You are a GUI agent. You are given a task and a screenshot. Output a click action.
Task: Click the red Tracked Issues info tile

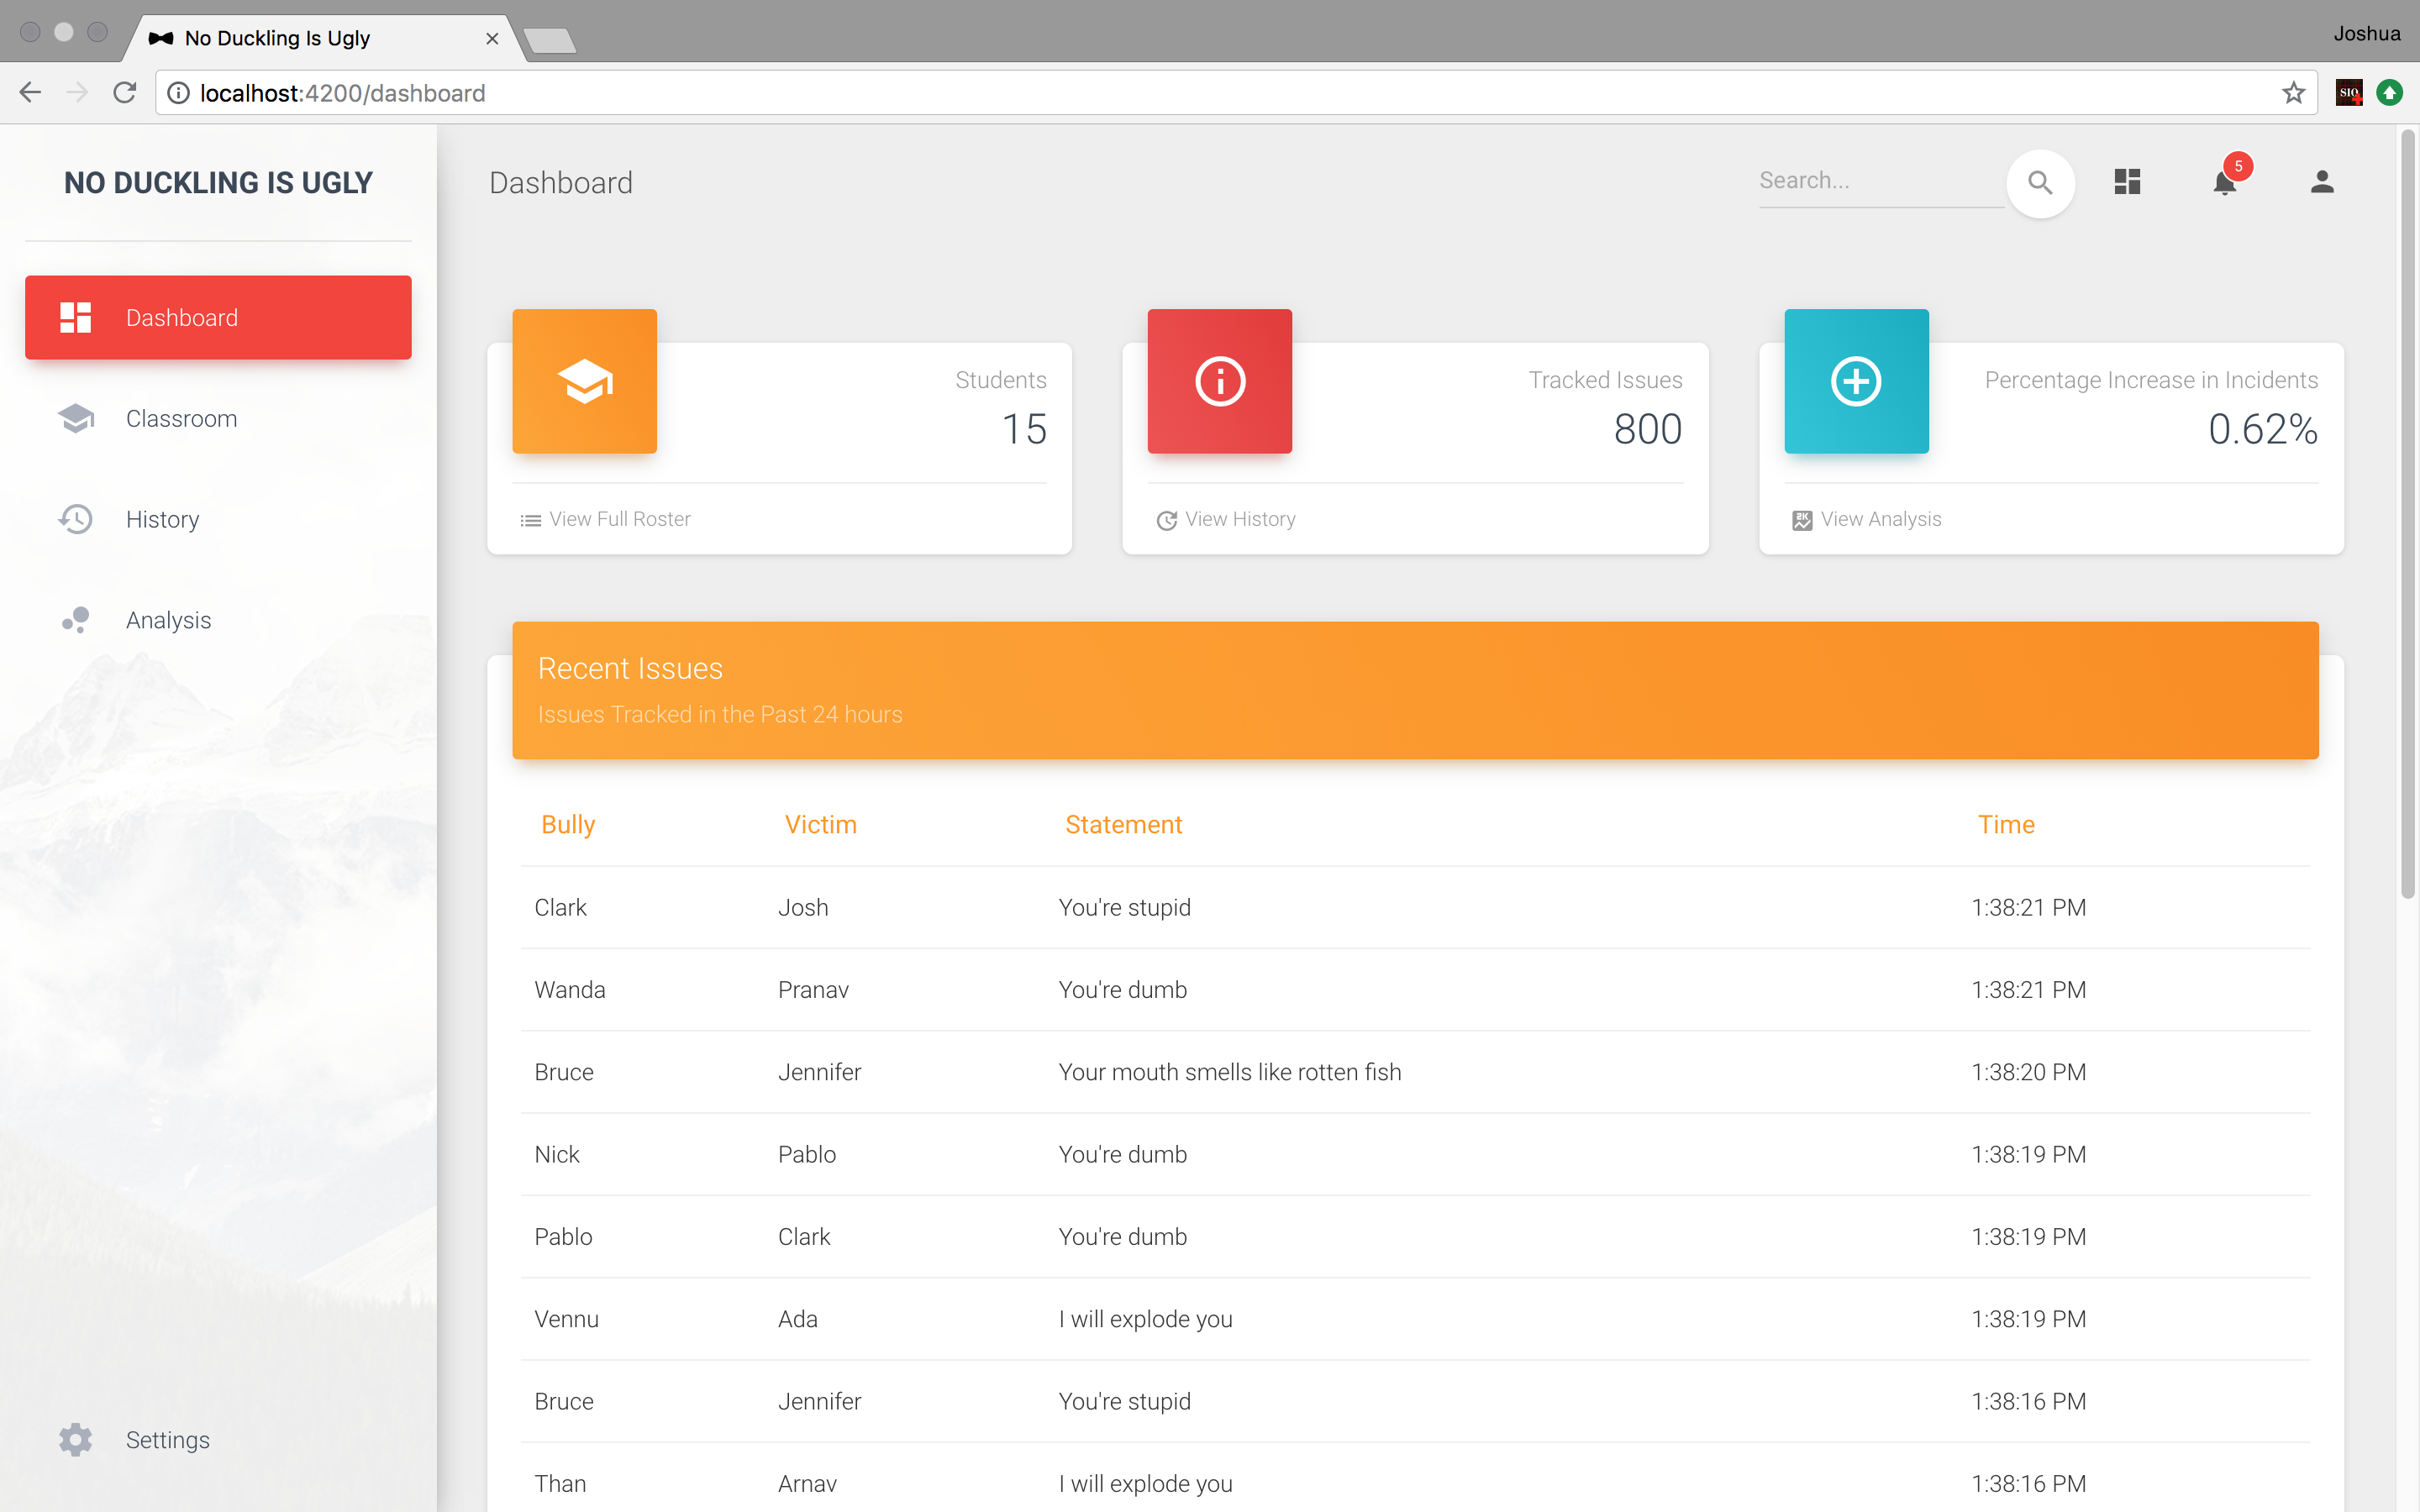click(x=1219, y=381)
